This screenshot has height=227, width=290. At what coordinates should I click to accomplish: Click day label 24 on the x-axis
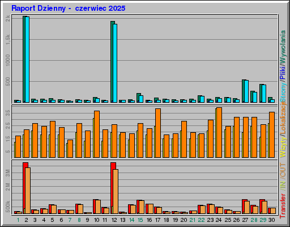(219, 220)
